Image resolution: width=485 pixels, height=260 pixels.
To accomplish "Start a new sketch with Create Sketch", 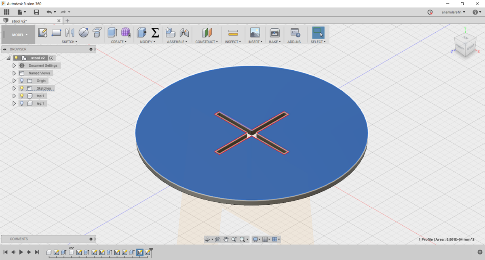I will click(42, 33).
